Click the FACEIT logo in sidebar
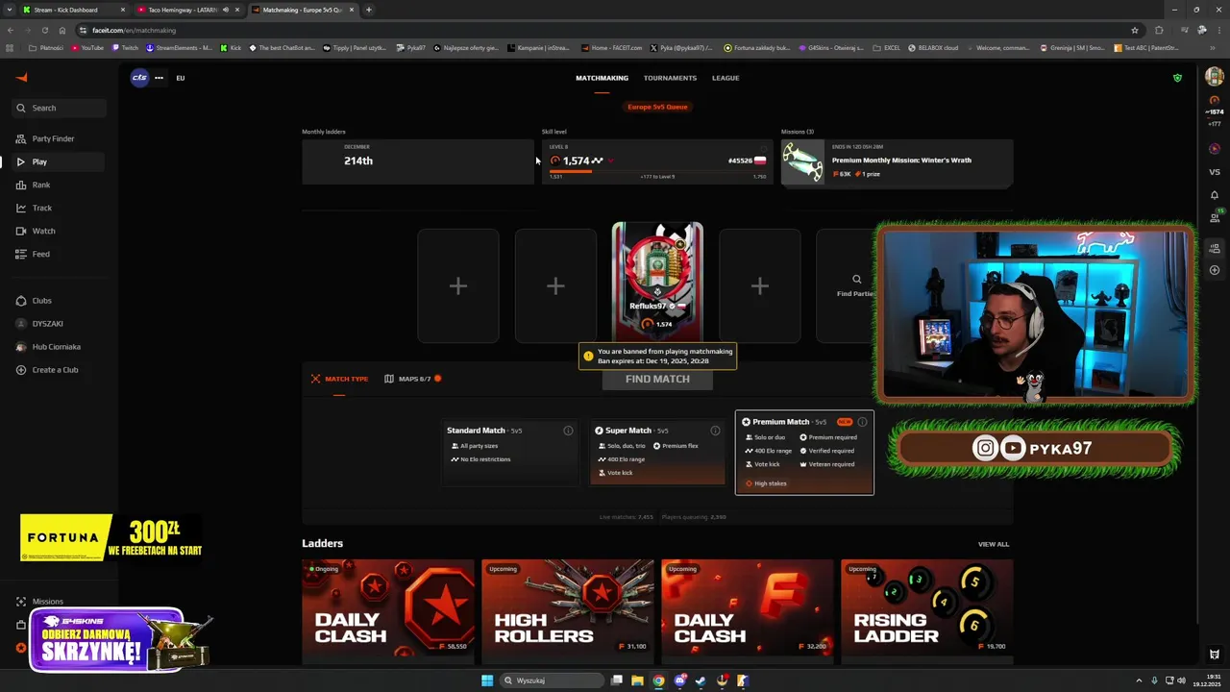This screenshot has height=692, width=1230. point(22,78)
